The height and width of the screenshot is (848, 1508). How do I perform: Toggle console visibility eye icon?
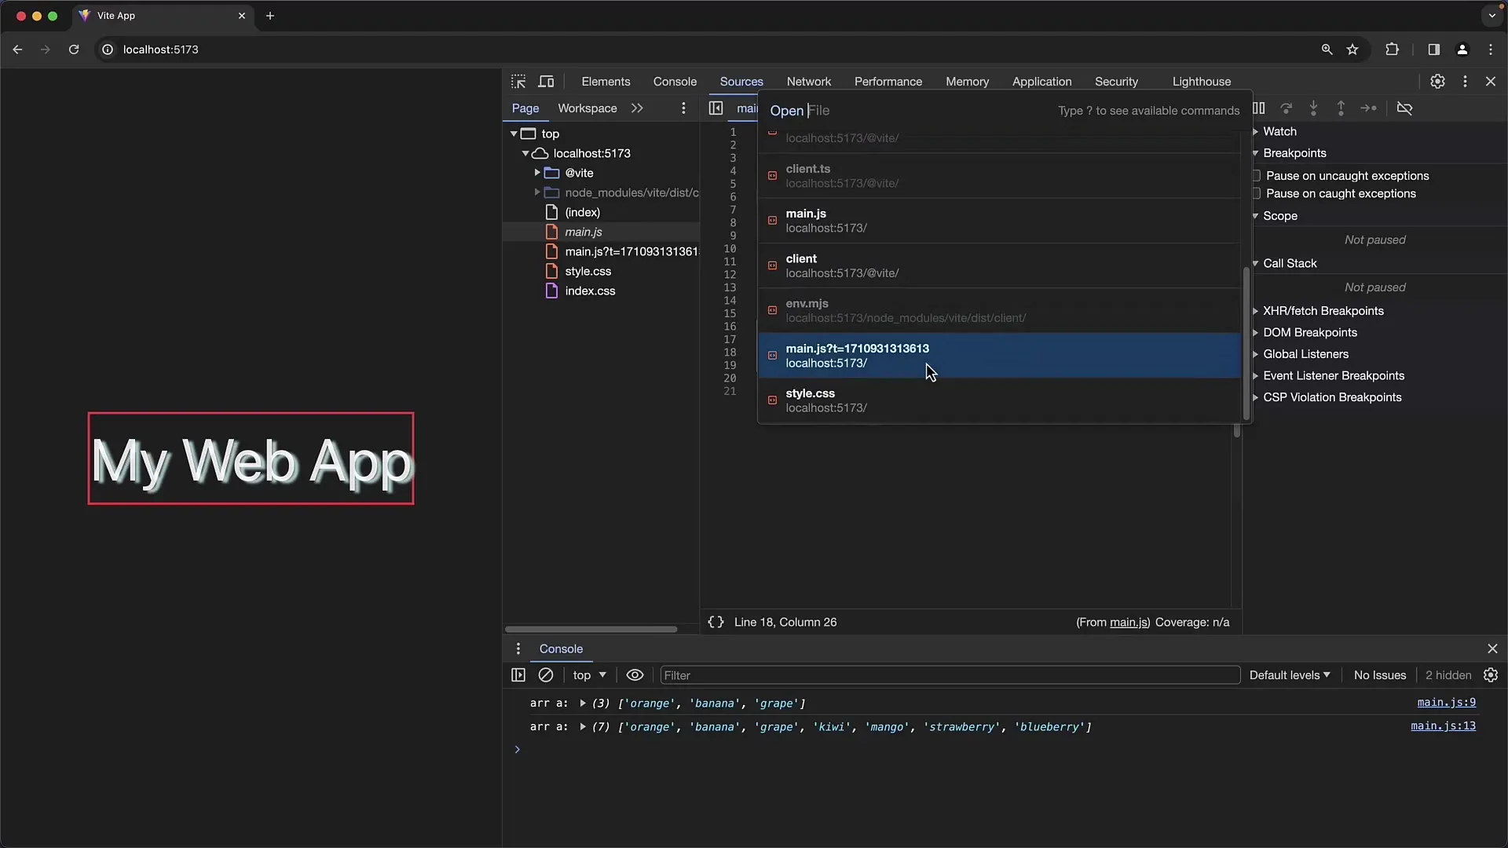pos(635,675)
